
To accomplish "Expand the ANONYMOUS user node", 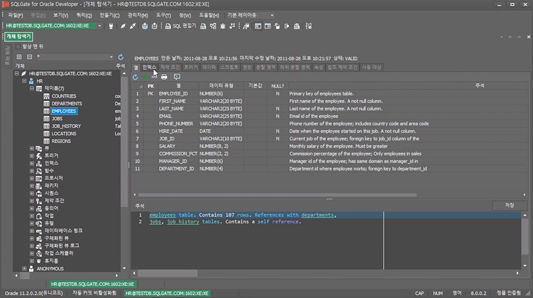I will pos(24,269).
